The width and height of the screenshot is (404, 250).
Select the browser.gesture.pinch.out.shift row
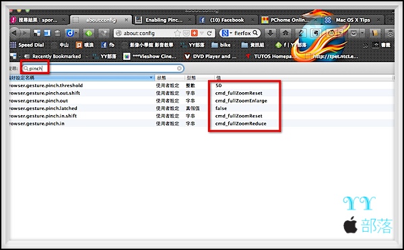pyautogui.click(x=201, y=93)
